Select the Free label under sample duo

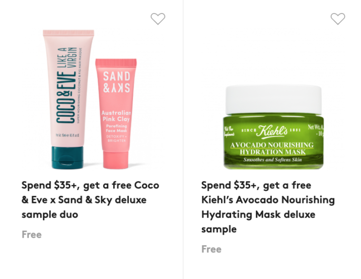point(32,235)
